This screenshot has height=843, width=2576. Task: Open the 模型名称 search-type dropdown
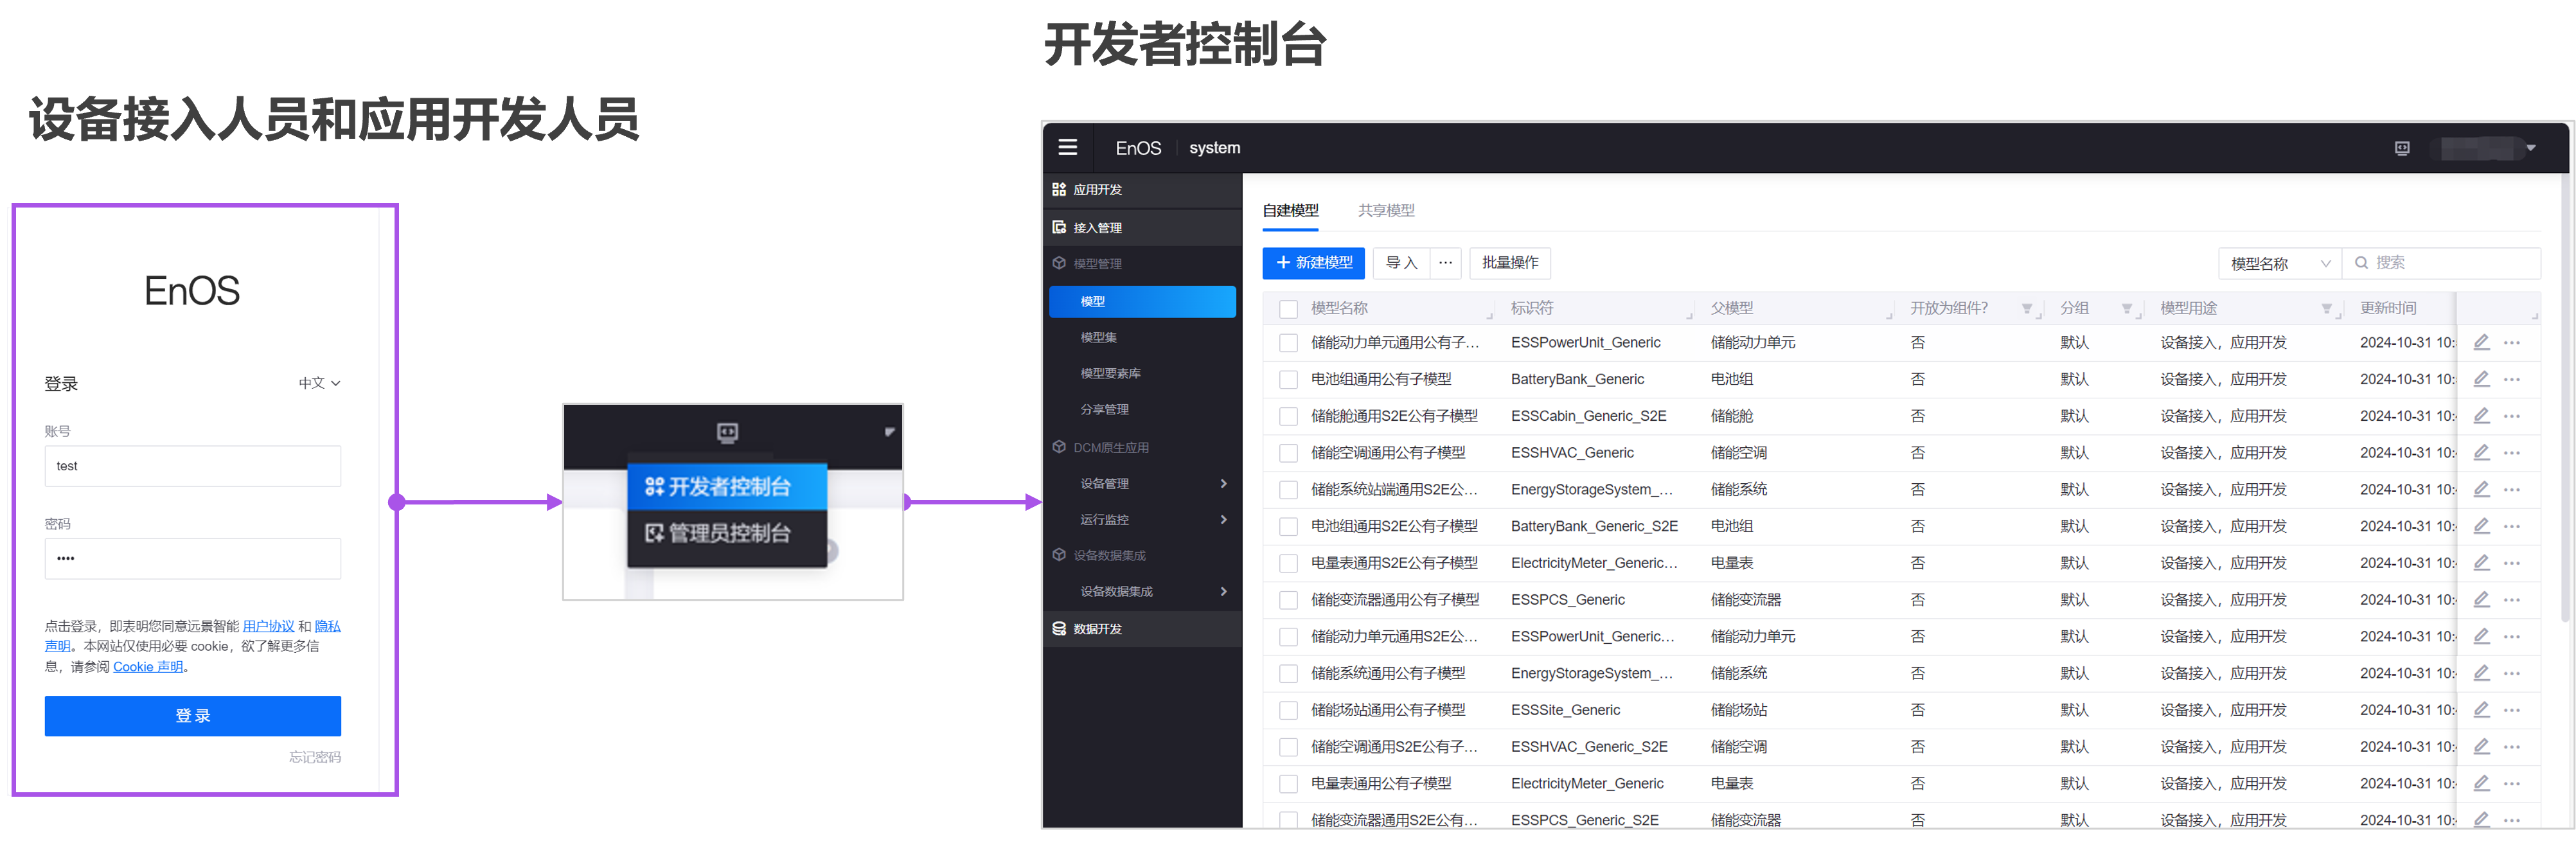click(2280, 264)
